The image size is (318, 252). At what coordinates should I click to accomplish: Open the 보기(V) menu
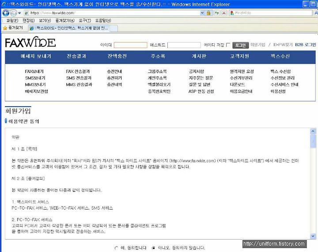click(45, 20)
